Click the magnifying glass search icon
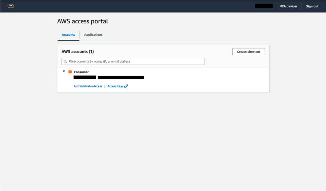Screen dimensions: 326x191 coord(65,61)
